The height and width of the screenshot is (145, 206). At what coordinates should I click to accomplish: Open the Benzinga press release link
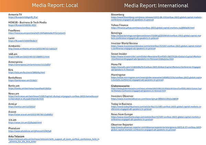pos(156,37)
